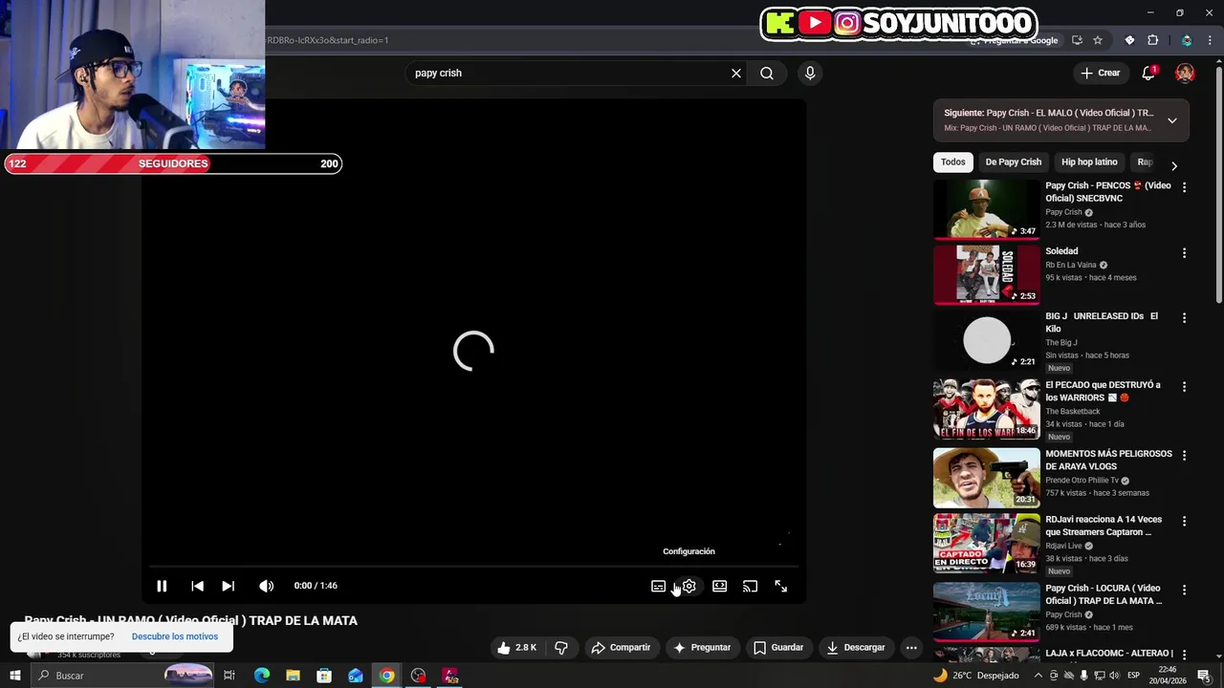This screenshot has height=688, width=1224.
Task: Show hidden system tray icons
Action: 1038,676
